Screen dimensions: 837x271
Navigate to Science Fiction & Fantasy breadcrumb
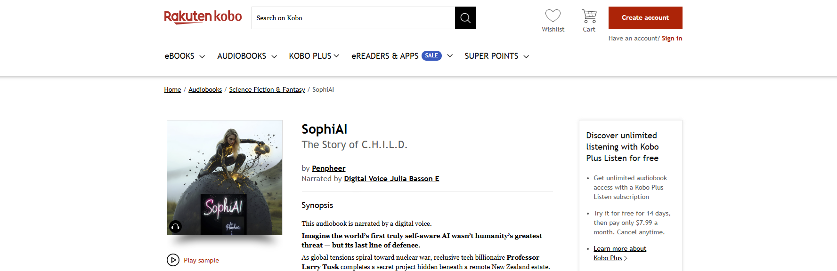tap(267, 89)
